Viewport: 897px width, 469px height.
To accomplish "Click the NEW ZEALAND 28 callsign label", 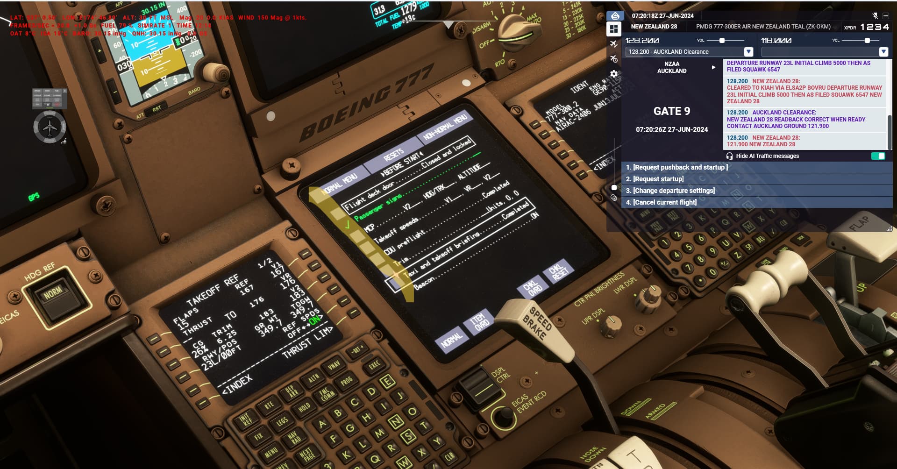I will 654,27.
